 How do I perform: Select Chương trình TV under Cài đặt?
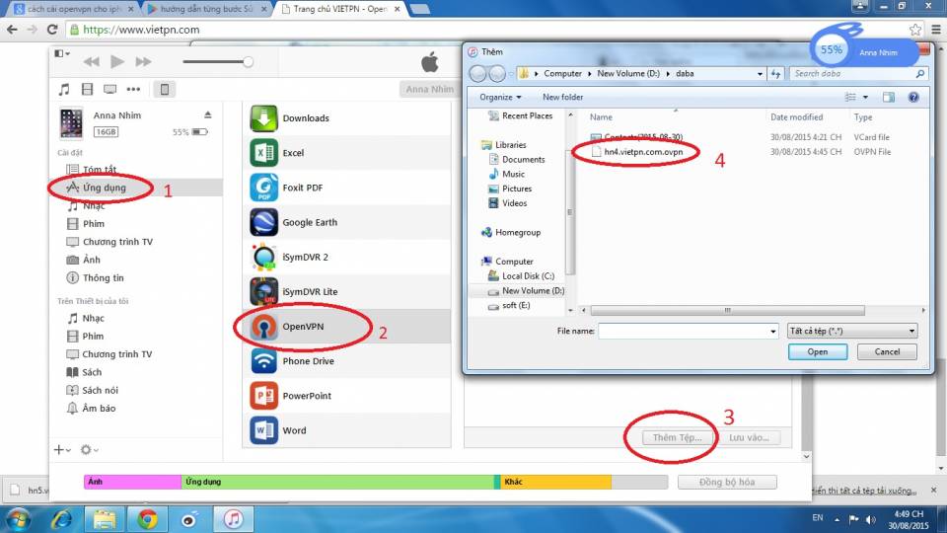(117, 242)
